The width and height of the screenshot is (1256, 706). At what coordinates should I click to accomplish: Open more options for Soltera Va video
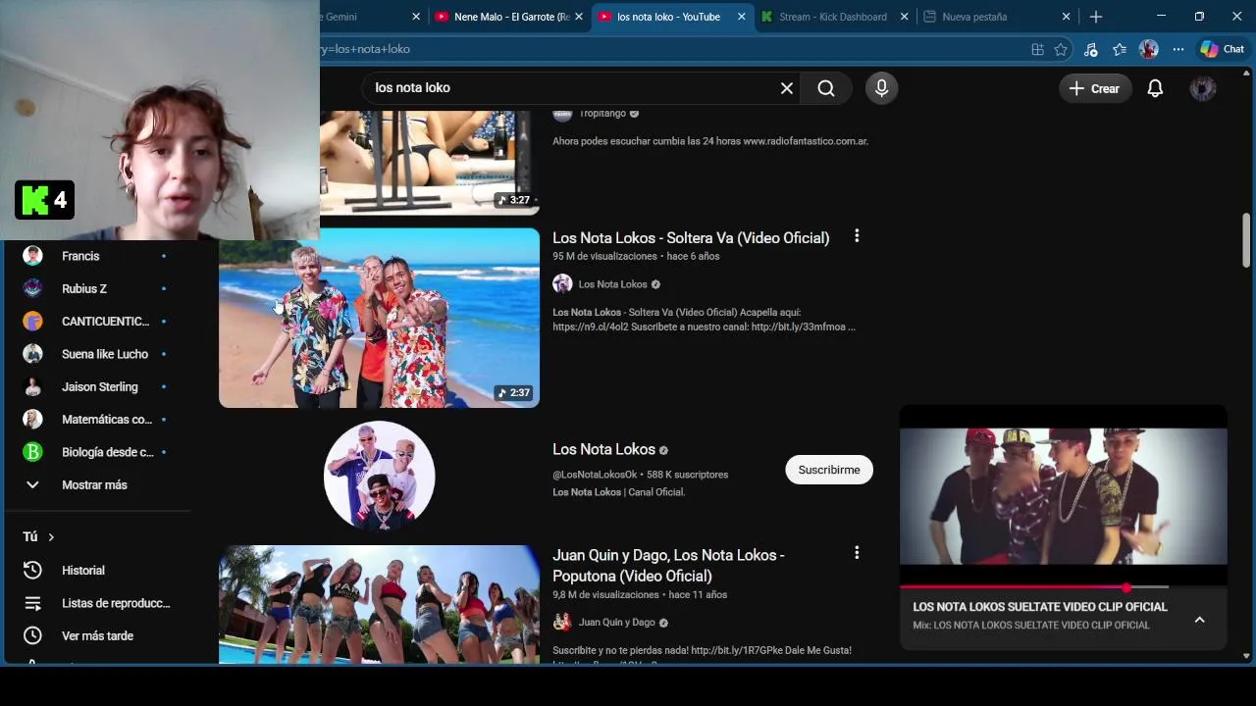[857, 235]
